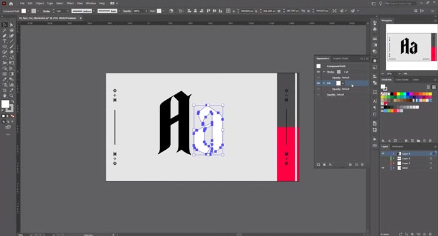Select the Gradient tool

tap(11, 74)
